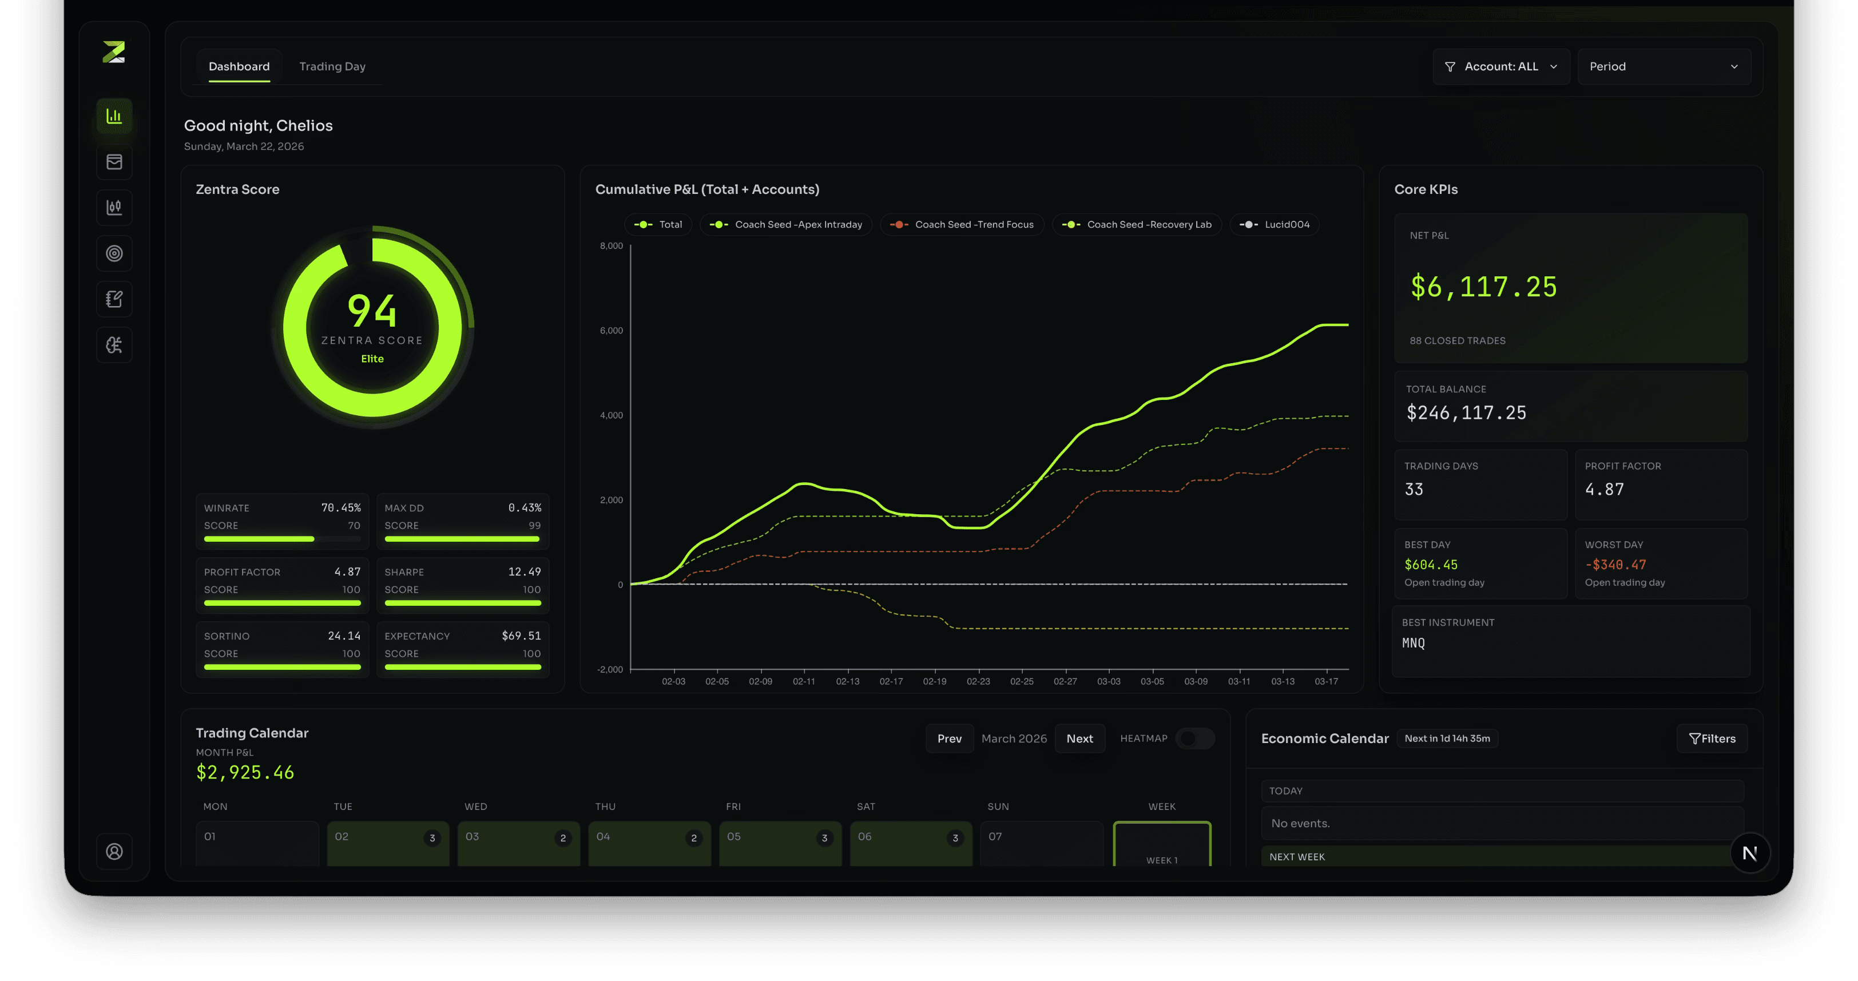Screen dimensions: 1858x981
Task: Switch to the Trading Day tab
Action: [x=332, y=66]
